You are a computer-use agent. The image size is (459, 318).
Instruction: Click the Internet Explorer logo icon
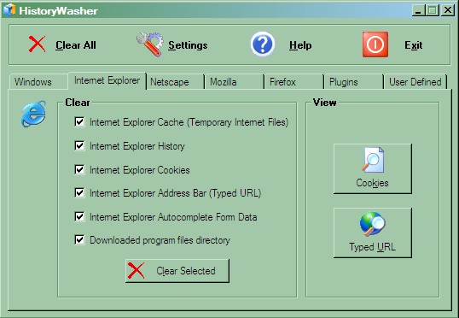click(33, 114)
